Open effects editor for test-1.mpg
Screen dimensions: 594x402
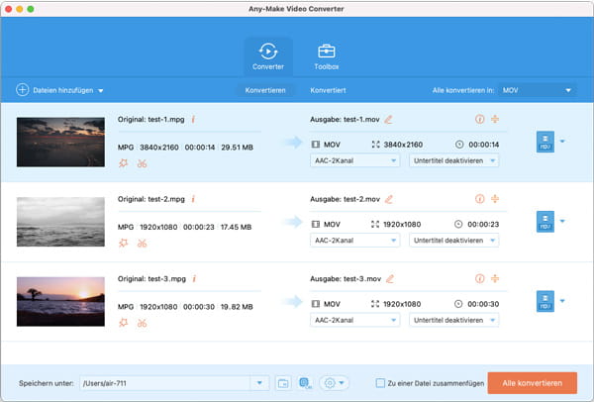(x=124, y=163)
